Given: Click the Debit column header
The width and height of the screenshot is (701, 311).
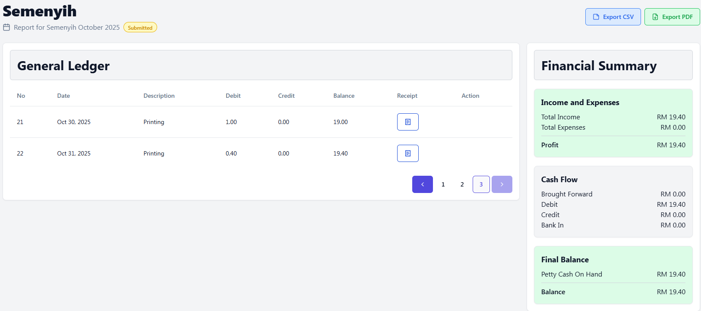Looking at the screenshot, I should tap(233, 96).
